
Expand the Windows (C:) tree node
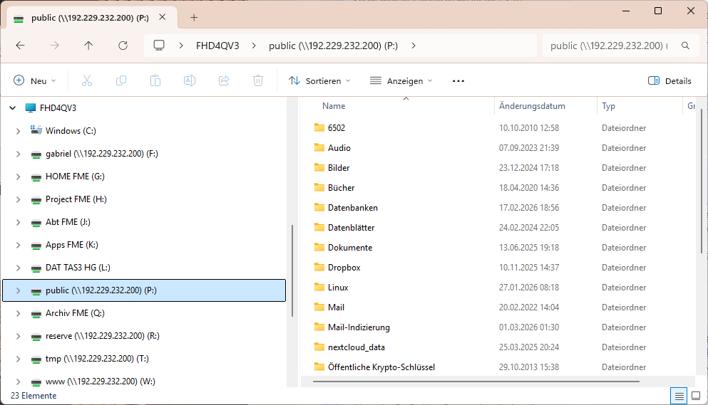pos(19,131)
